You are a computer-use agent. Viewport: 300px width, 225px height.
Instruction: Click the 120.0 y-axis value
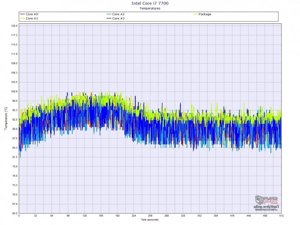point(14,26)
